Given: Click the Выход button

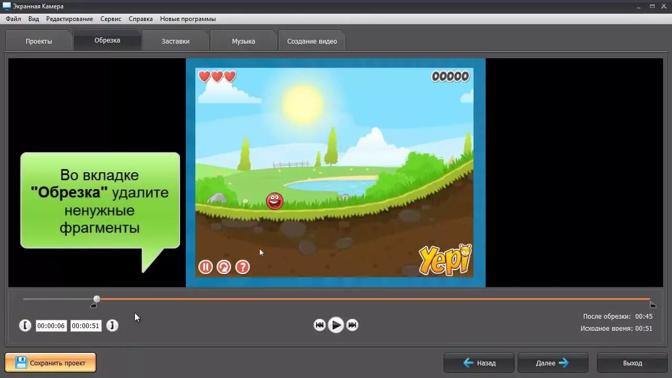Looking at the screenshot, I should pyautogui.click(x=632, y=363).
